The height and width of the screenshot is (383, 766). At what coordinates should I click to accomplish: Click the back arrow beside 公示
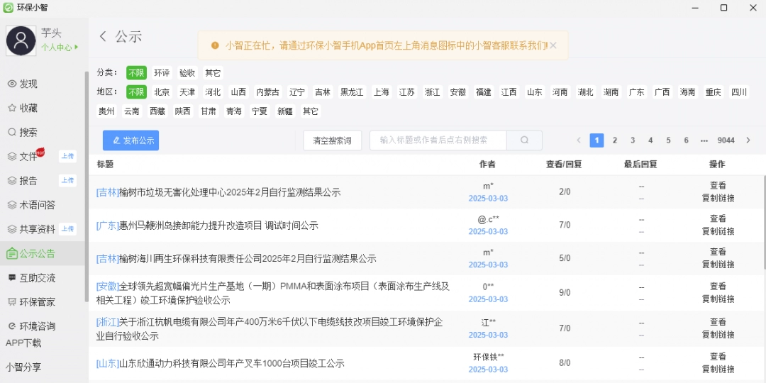tap(104, 36)
